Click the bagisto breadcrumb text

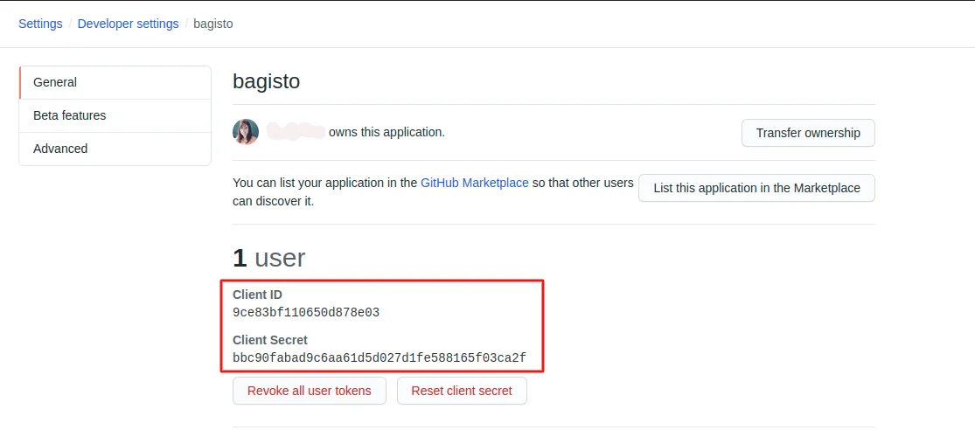coord(212,24)
